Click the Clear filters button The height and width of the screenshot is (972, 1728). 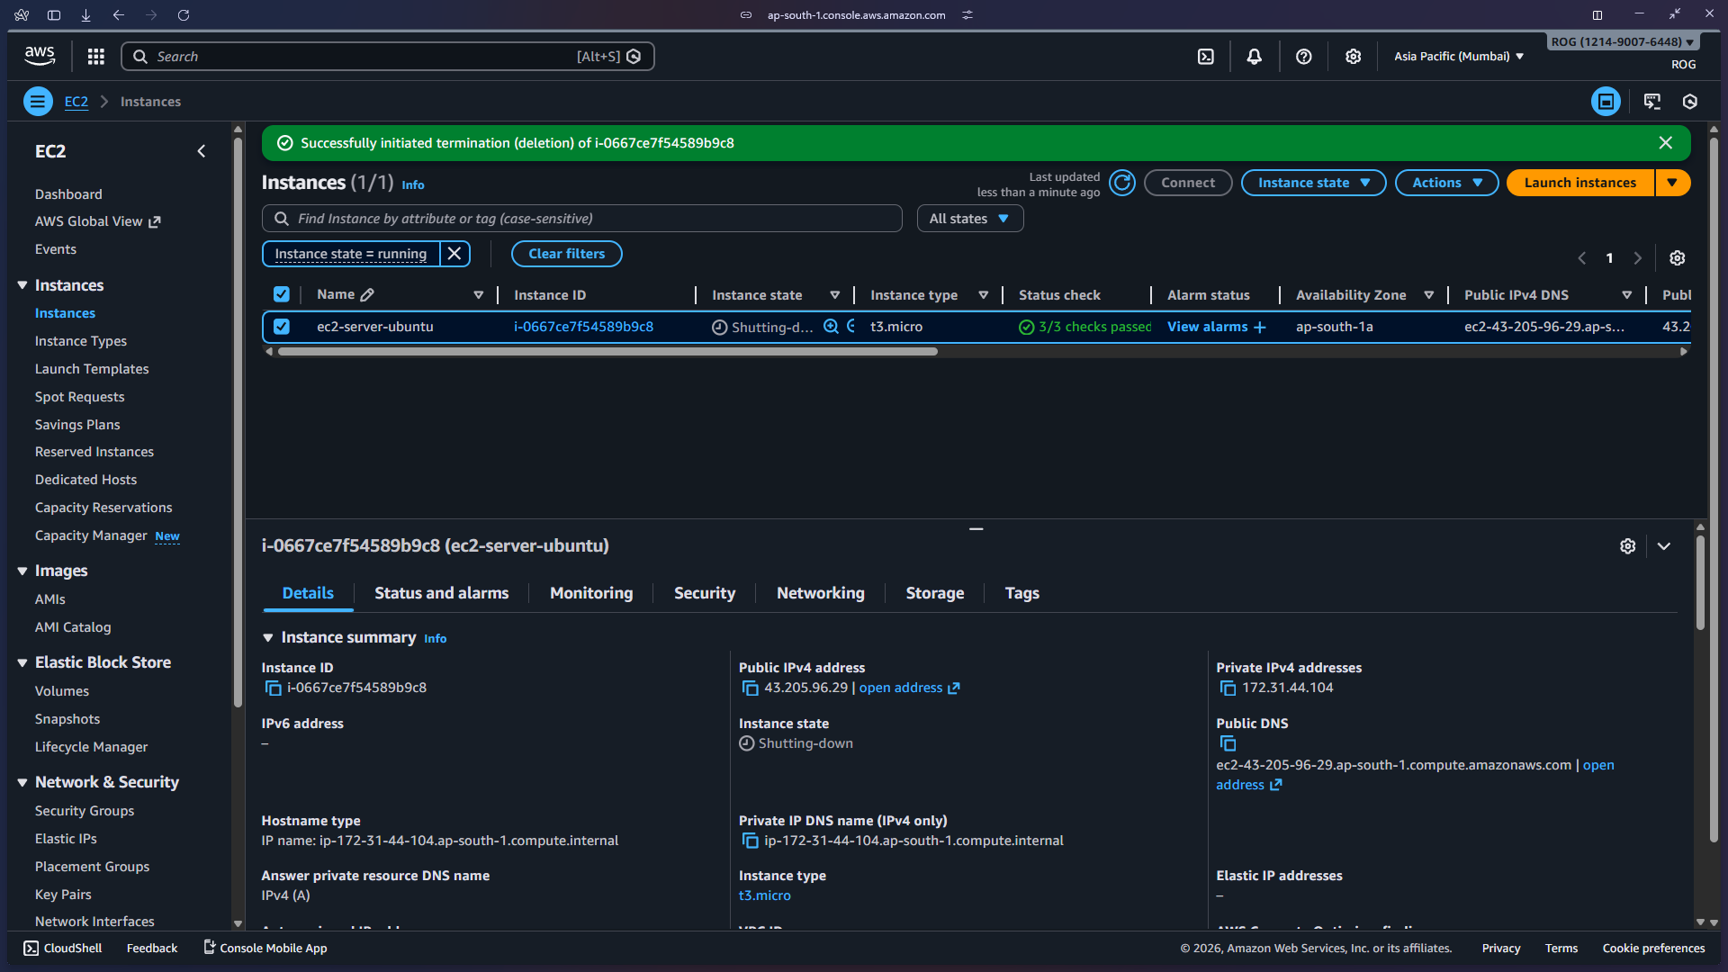click(x=566, y=254)
